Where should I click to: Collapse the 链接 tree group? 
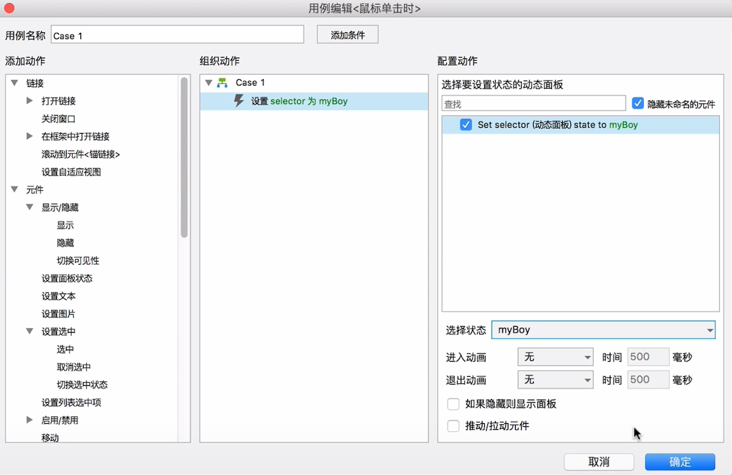pyautogui.click(x=15, y=83)
